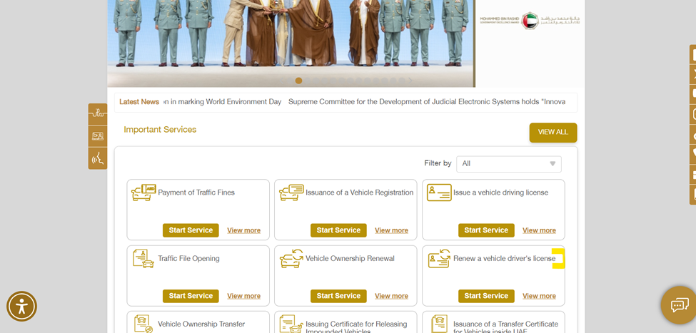Start Service for Issue a vehicle driving license

[486, 230]
